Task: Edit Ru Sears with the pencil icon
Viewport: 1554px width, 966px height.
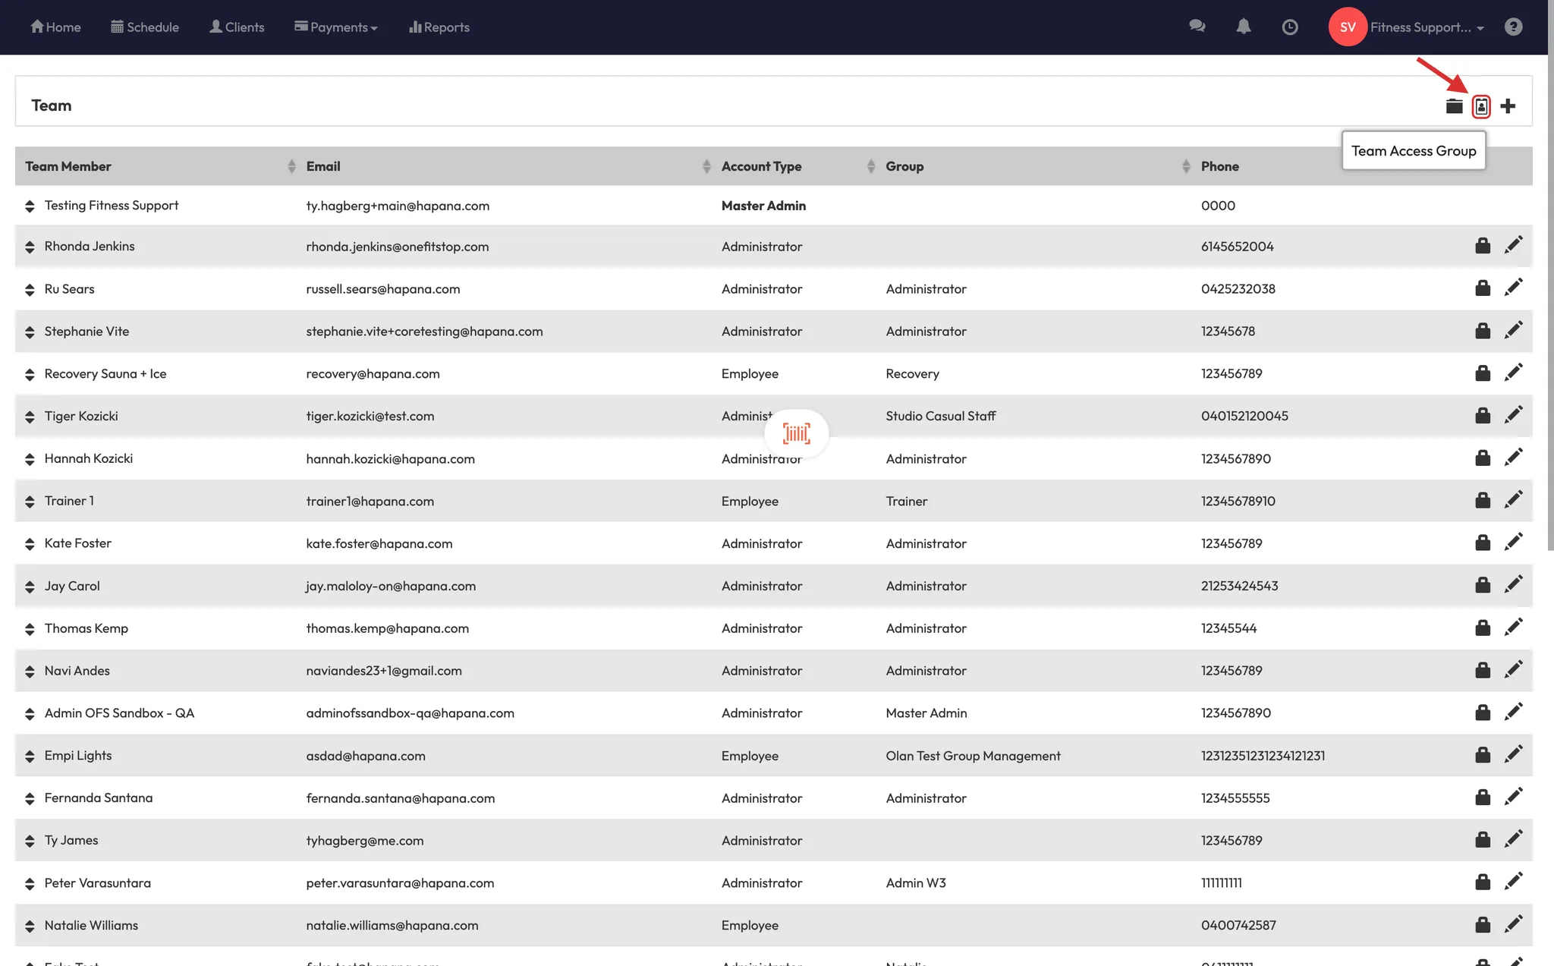Action: [1513, 288]
